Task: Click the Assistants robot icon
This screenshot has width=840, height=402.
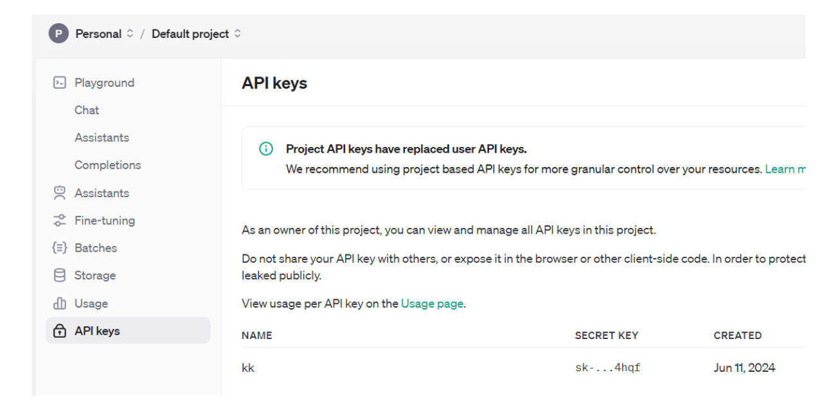Action: click(59, 193)
